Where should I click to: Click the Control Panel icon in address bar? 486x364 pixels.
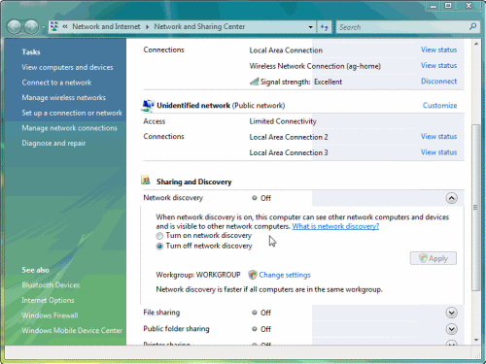pos(54,26)
